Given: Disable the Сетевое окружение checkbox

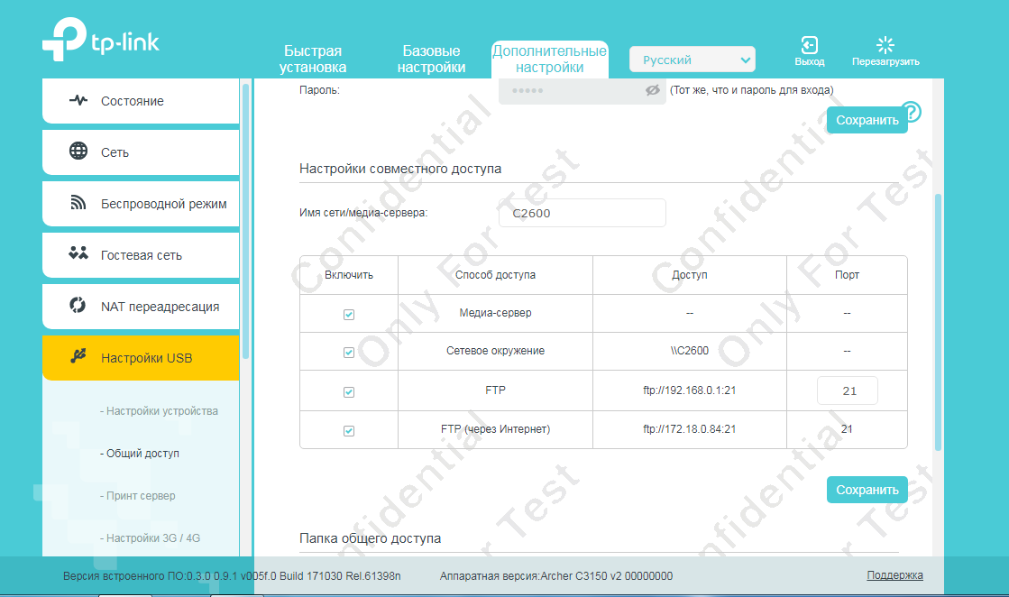Looking at the screenshot, I should coord(349,353).
